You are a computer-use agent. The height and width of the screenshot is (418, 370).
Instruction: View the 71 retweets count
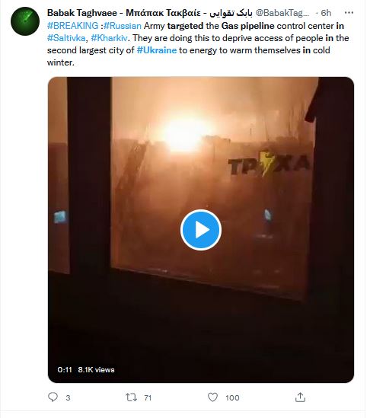coord(148,397)
